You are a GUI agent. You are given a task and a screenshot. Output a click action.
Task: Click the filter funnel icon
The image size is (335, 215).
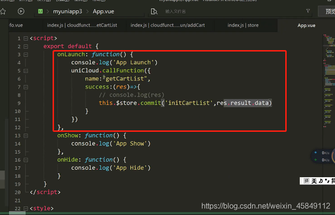pos(308,11)
